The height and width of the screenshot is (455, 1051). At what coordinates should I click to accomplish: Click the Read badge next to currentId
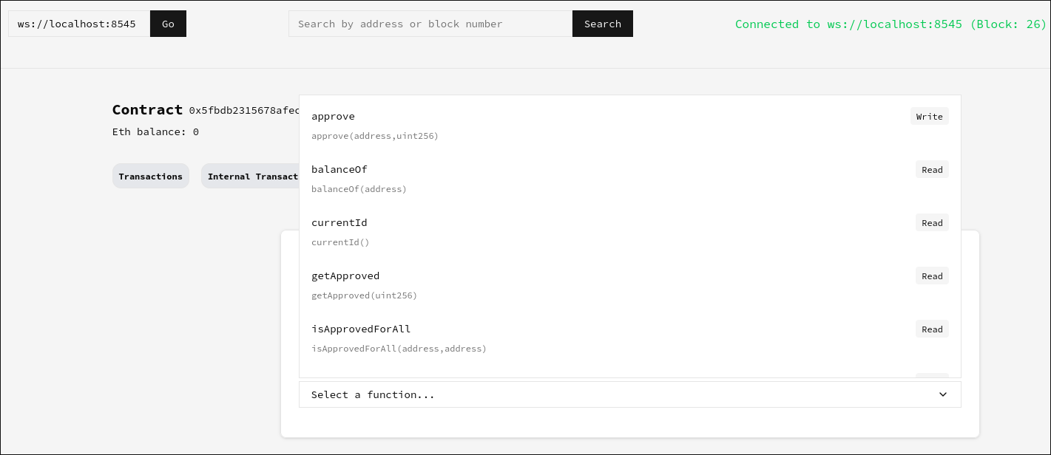point(932,223)
